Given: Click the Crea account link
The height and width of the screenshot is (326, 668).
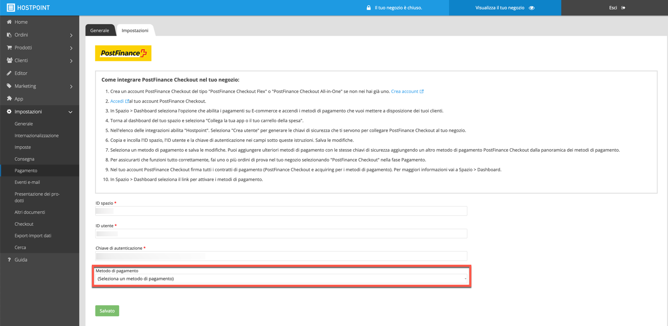Looking at the screenshot, I should [x=405, y=91].
